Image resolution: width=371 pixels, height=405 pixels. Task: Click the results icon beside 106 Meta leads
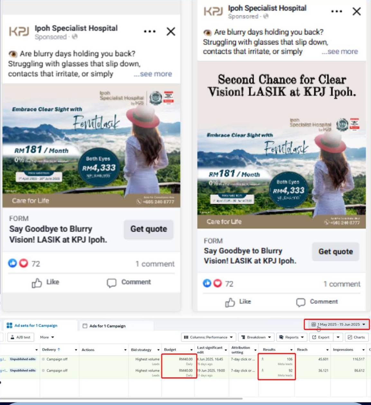tap(263, 359)
